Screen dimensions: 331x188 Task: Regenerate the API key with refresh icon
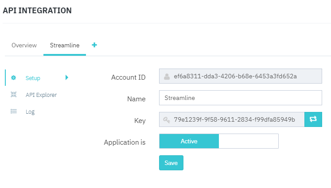[x=313, y=119]
